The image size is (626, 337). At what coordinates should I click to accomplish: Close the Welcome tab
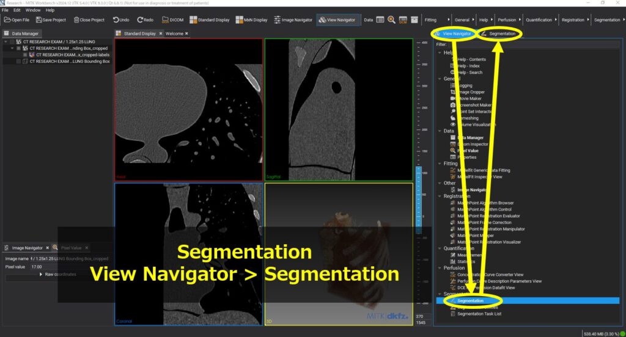click(186, 34)
